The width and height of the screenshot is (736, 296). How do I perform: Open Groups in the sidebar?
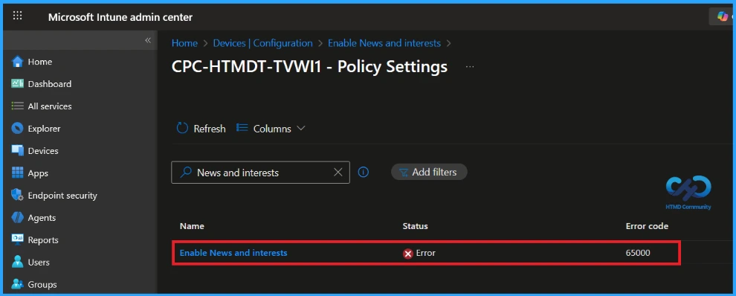click(42, 285)
